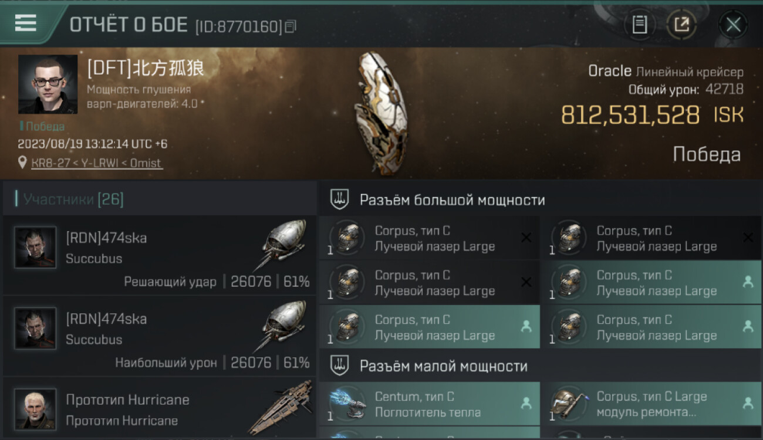The height and width of the screenshot is (440, 763).
Task: Select the Centum Поглотитель тепла module
Action: [x=430, y=404]
